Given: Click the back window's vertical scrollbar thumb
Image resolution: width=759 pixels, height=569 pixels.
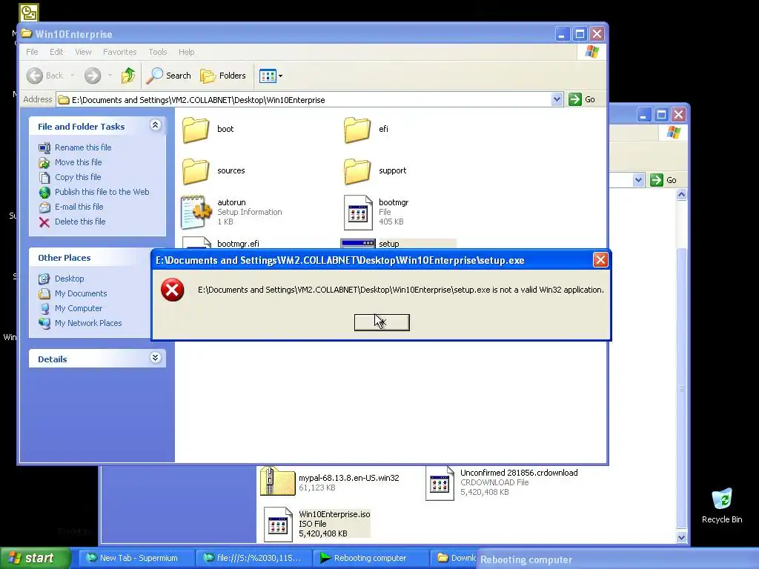Looking at the screenshot, I should pyautogui.click(x=682, y=387).
